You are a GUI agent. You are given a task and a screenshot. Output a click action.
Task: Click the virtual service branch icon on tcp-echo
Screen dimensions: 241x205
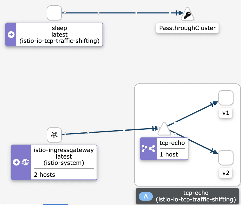[144, 148]
